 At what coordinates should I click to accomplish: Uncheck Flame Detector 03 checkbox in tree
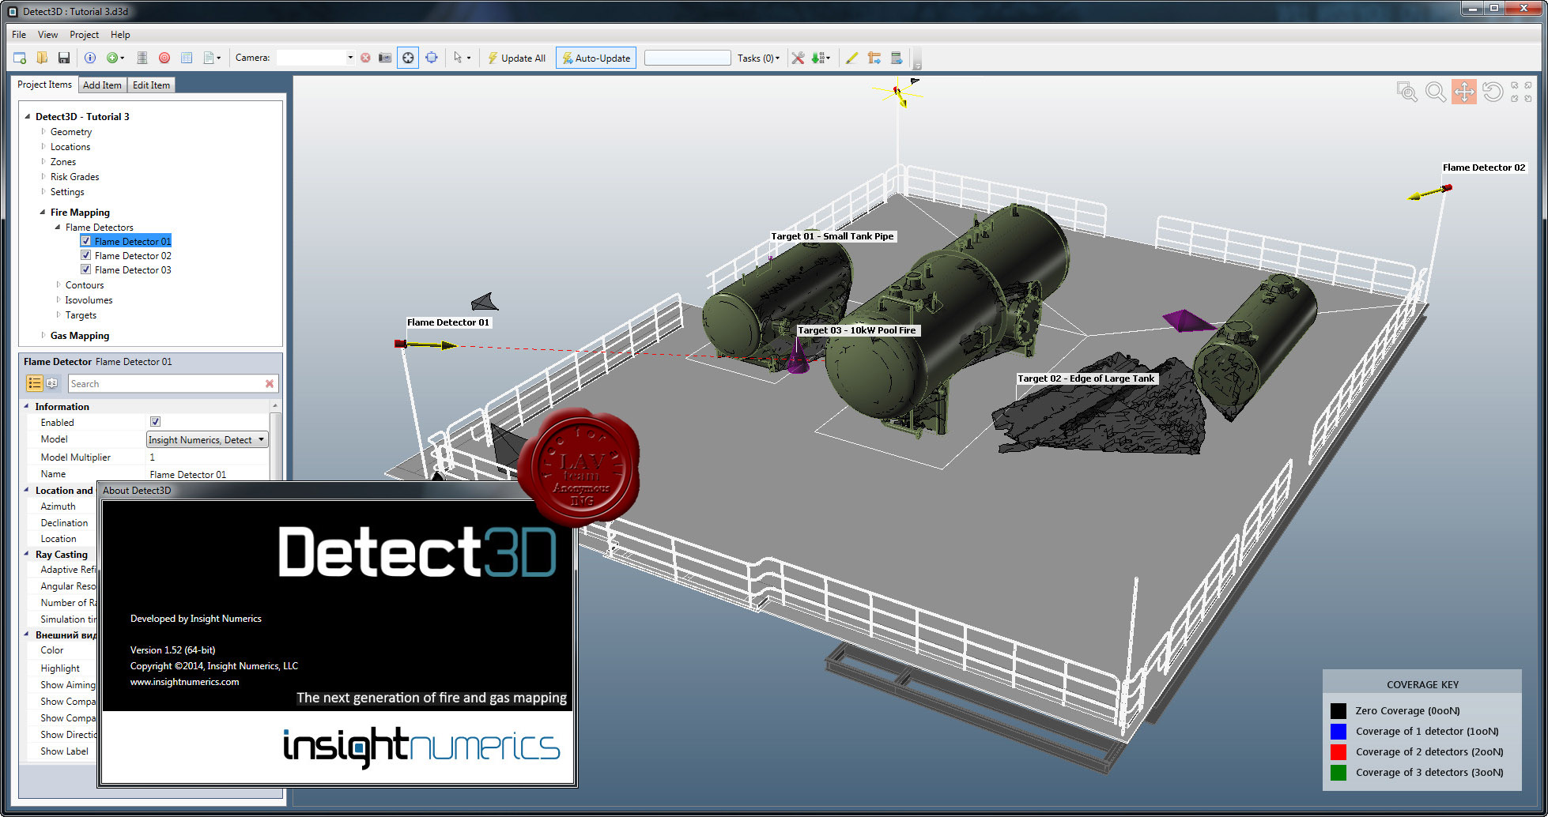(x=85, y=269)
